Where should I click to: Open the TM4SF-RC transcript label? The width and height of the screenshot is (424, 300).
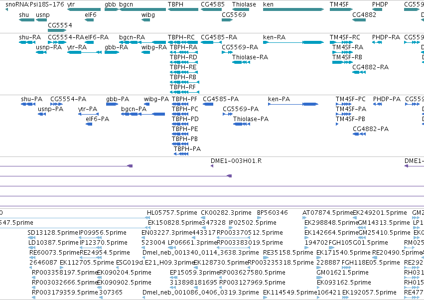pyautogui.click(x=345, y=37)
